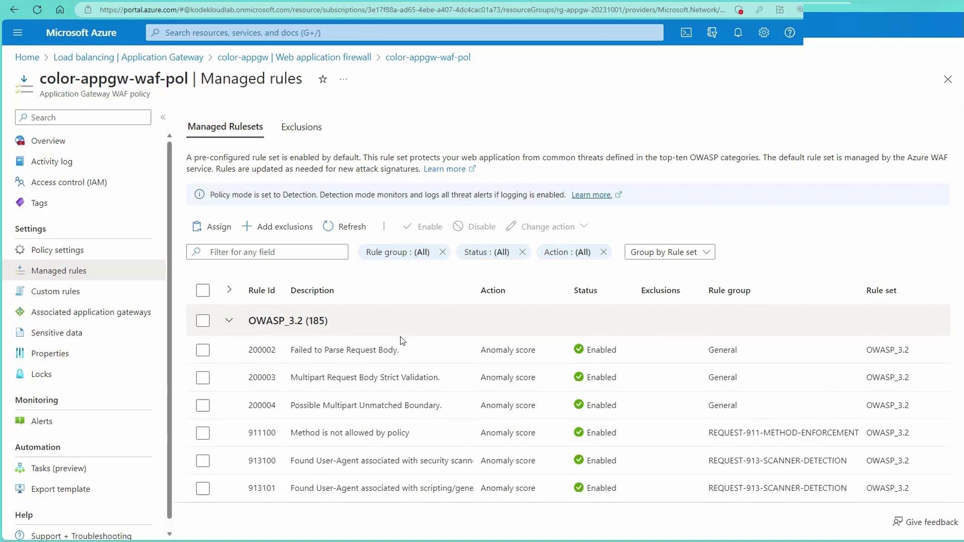This screenshot has height=542, width=964.
Task: Switch to the Exclusions tab
Action: [301, 127]
